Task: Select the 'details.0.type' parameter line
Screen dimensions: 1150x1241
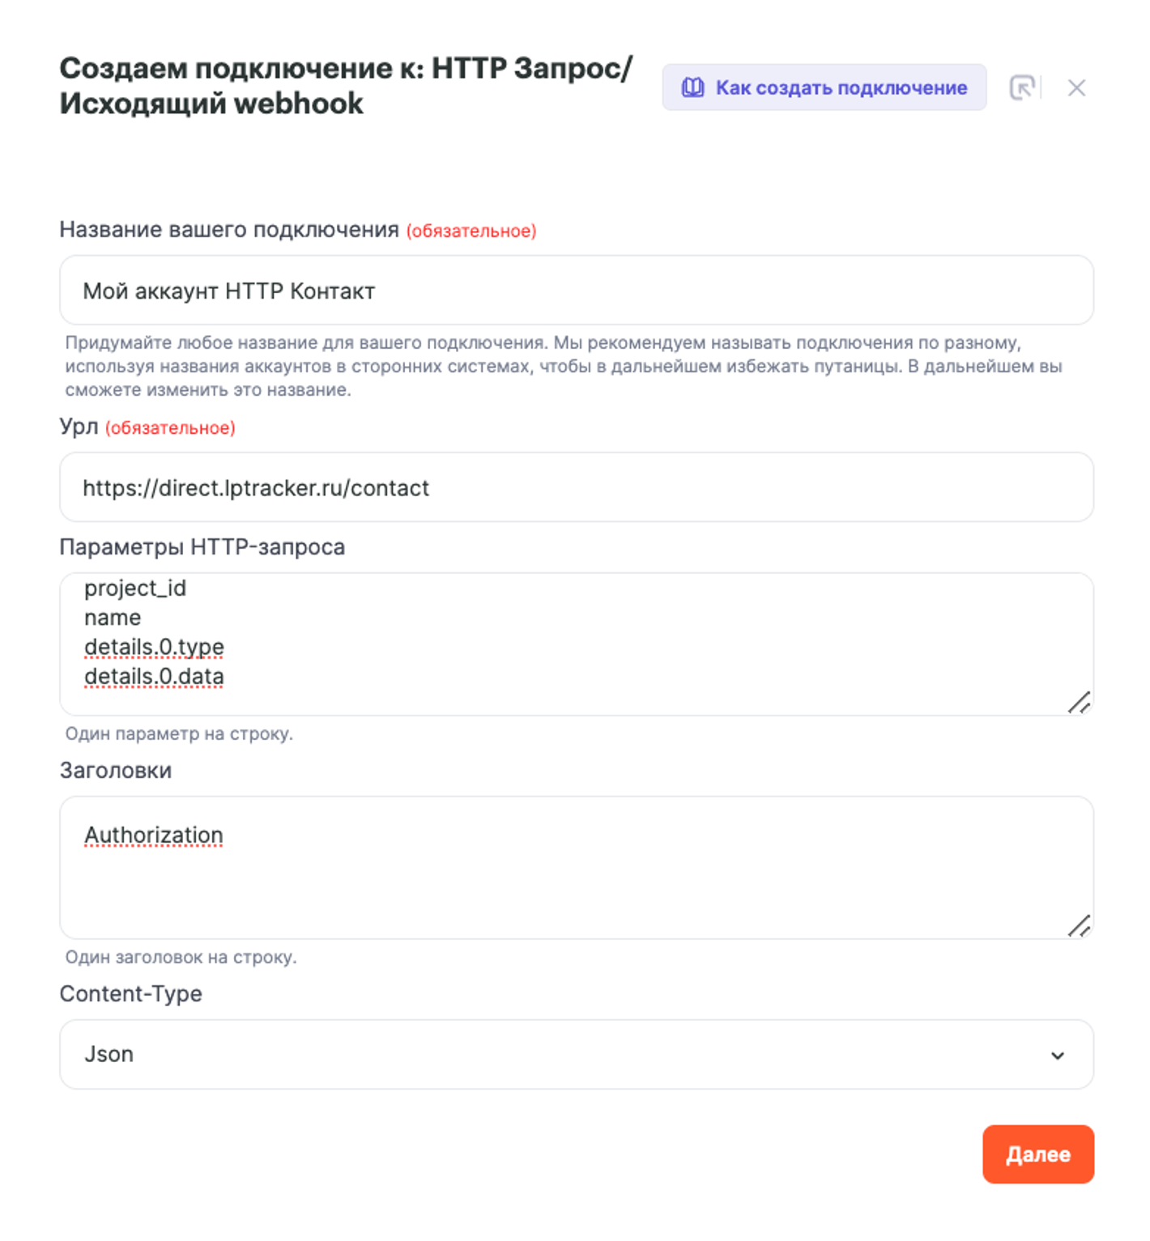Action: point(154,647)
